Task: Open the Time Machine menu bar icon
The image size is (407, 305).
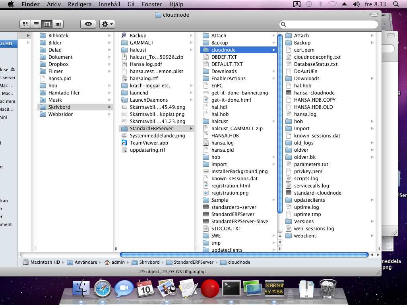Action: 308,4
